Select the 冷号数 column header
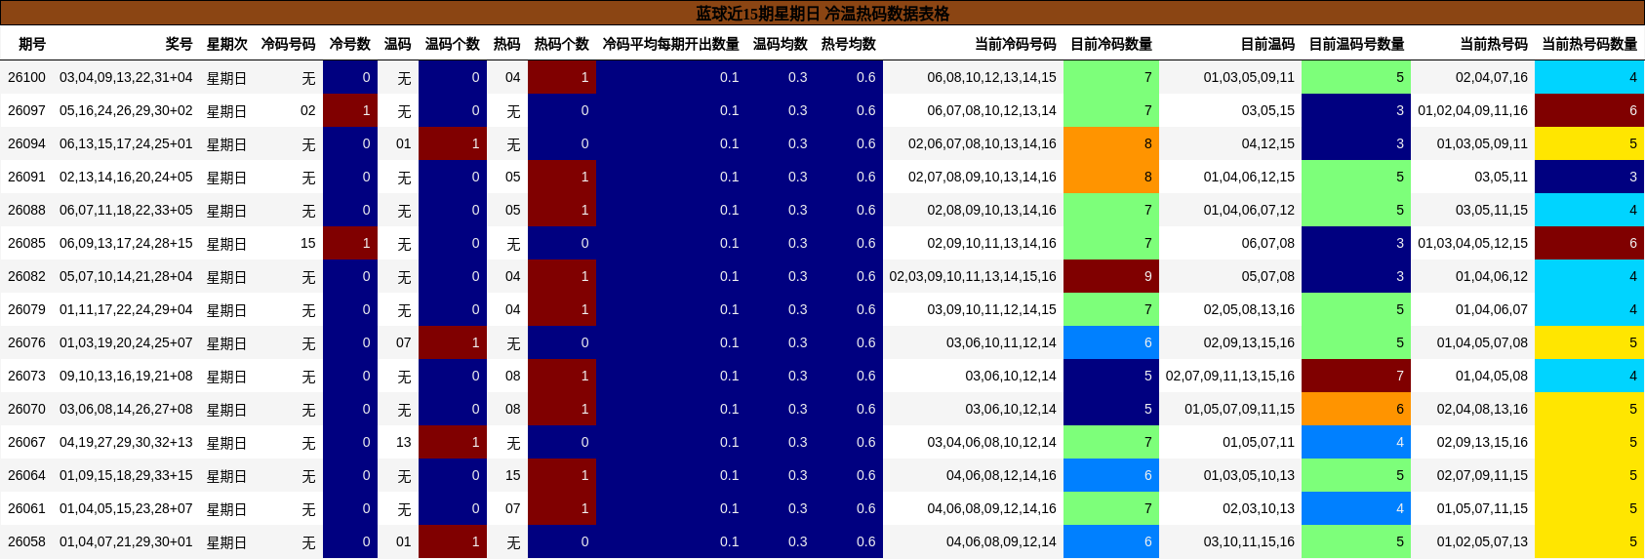Viewport: 1645px width, 559px height. (349, 44)
